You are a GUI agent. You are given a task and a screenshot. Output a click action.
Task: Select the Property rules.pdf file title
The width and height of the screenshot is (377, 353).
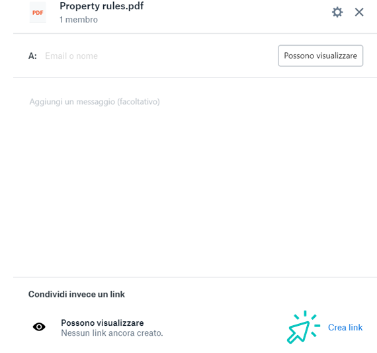click(101, 6)
